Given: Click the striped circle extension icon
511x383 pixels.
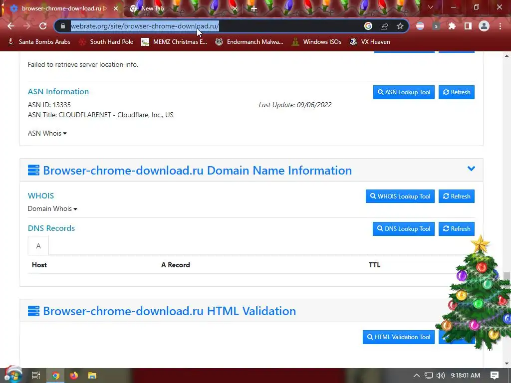Looking at the screenshot, I should pyautogui.click(x=420, y=26).
